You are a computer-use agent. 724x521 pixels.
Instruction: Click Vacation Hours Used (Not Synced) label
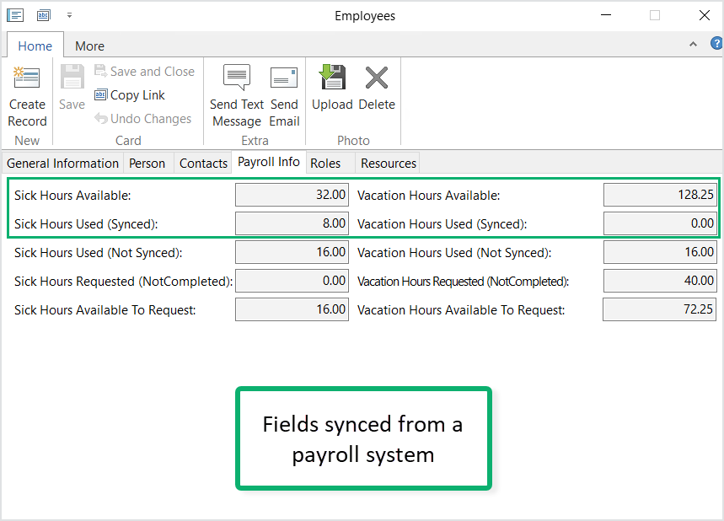click(454, 253)
